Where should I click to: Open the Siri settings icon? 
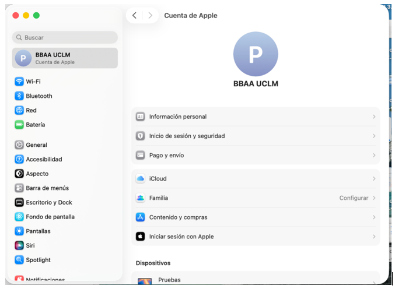click(x=19, y=245)
